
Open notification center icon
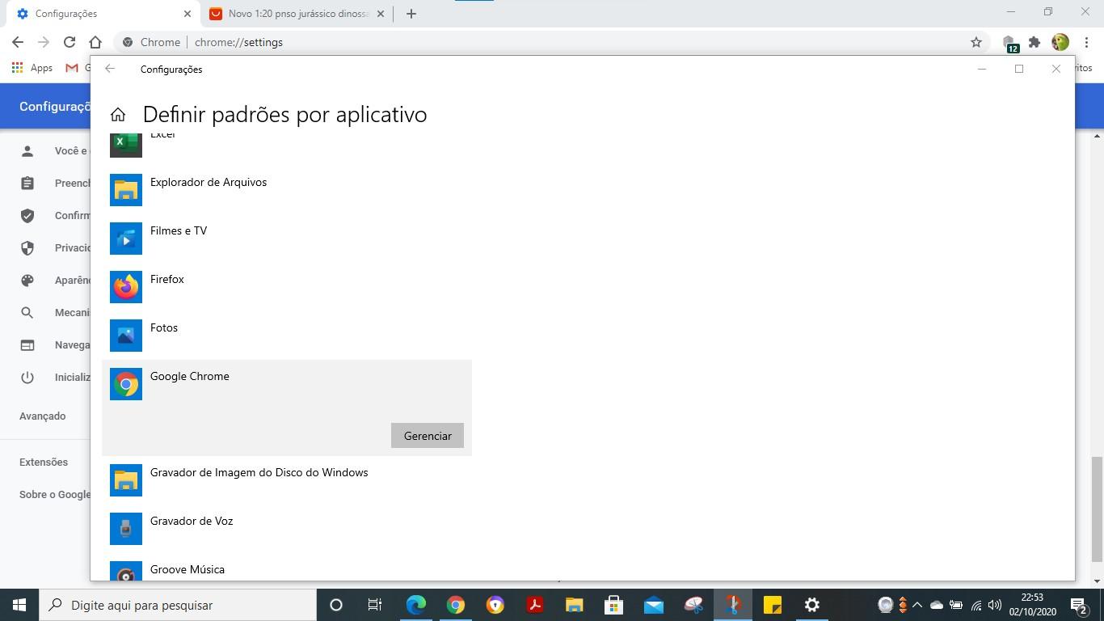coord(1079,605)
